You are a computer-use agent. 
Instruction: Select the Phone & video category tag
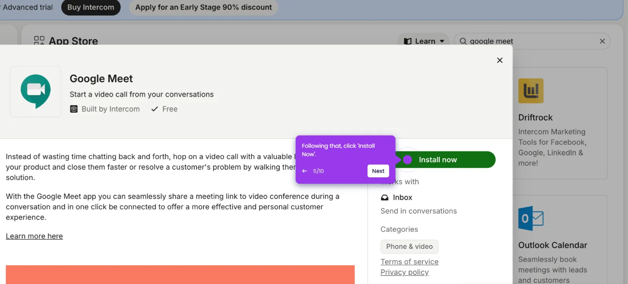[x=409, y=246]
